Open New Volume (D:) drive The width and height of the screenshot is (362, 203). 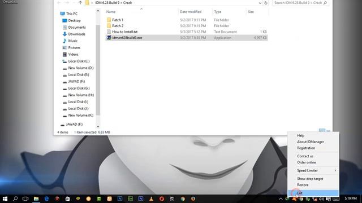click(x=81, y=68)
